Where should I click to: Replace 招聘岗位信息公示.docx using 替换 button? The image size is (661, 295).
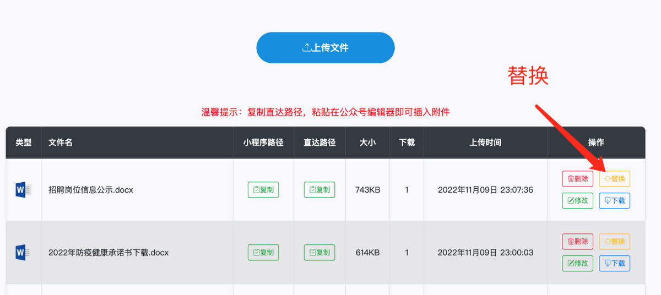(x=615, y=179)
